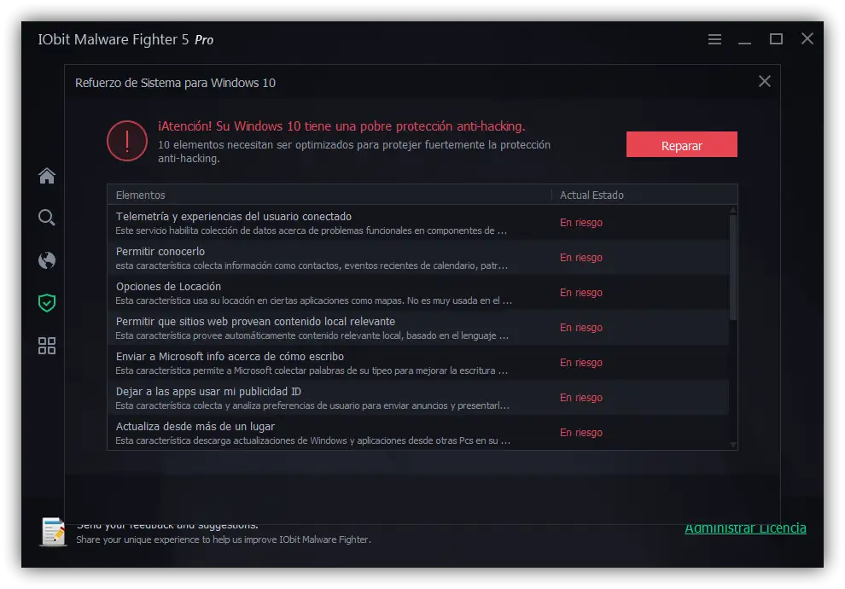Open the Action Center grid icon

[47, 346]
